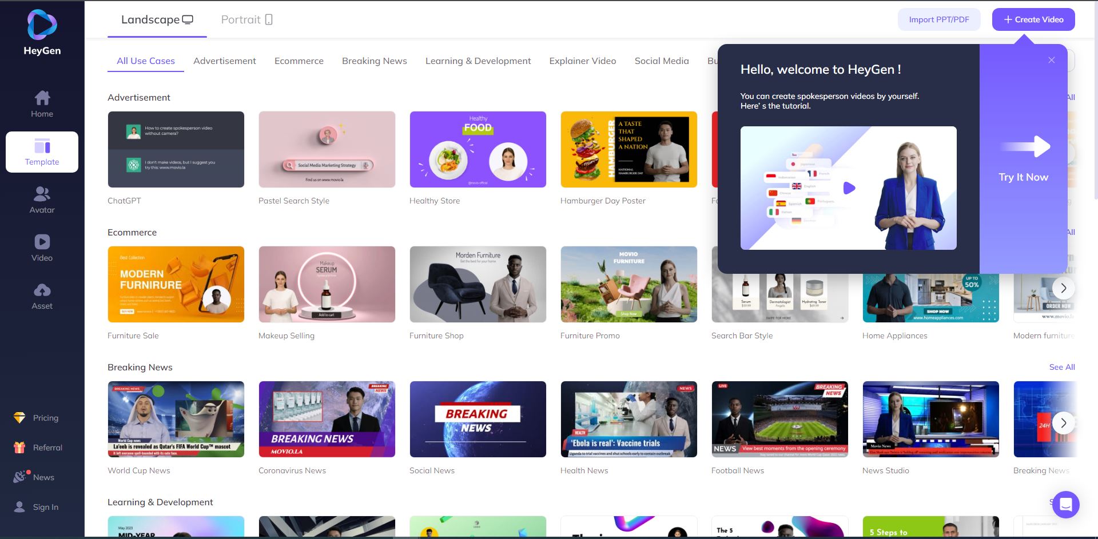The height and width of the screenshot is (539, 1098).
Task: Open the Makeup Selling template
Action: point(327,284)
